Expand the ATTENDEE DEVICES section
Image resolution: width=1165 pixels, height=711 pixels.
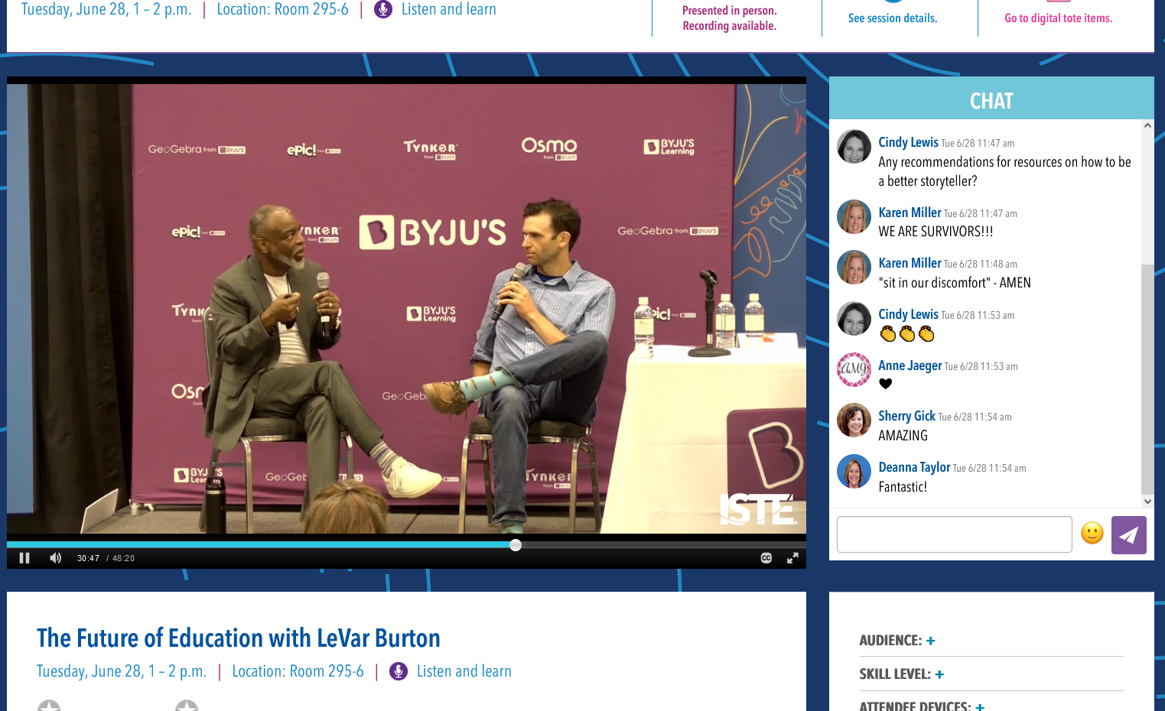click(980, 706)
